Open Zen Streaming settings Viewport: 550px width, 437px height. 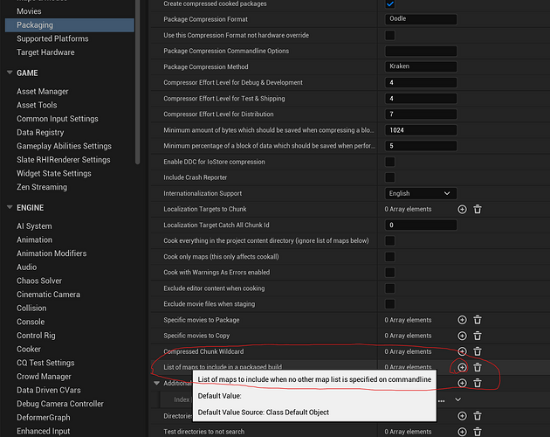pos(42,187)
